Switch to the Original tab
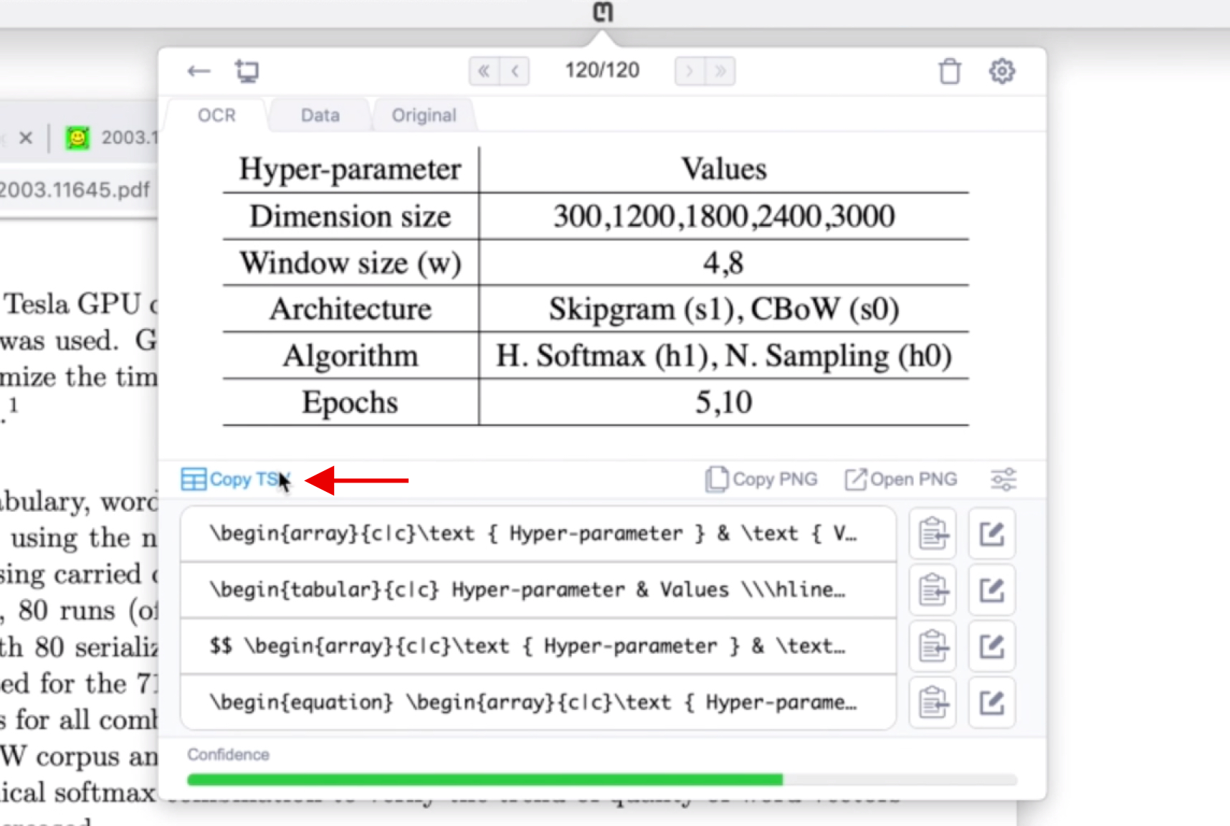The image size is (1230, 826). [x=423, y=115]
